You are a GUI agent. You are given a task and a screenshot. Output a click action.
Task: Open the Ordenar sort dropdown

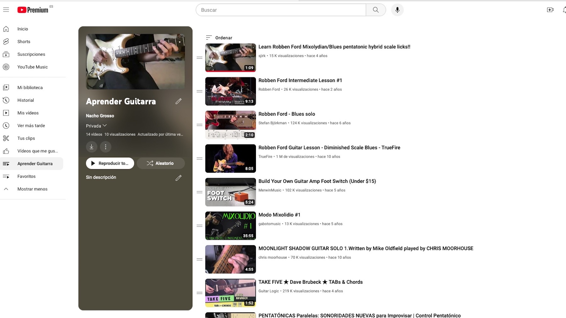point(219,38)
